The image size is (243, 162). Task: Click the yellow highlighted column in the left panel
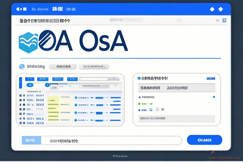tap(53, 109)
